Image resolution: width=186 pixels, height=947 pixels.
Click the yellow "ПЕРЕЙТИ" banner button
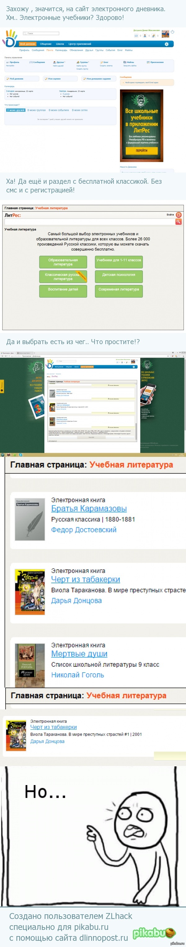pos(142,151)
